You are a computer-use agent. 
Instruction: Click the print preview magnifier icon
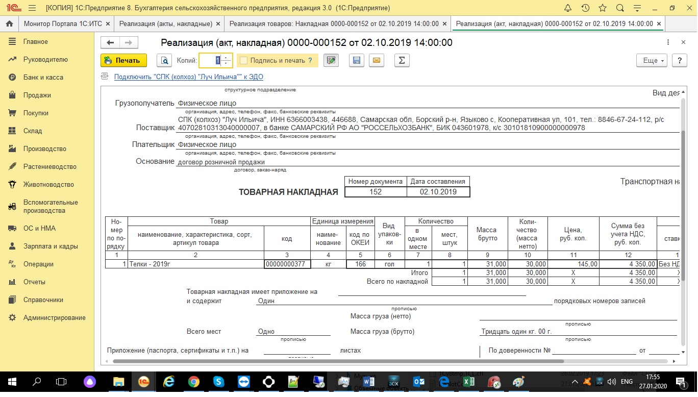(x=164, y=61)
